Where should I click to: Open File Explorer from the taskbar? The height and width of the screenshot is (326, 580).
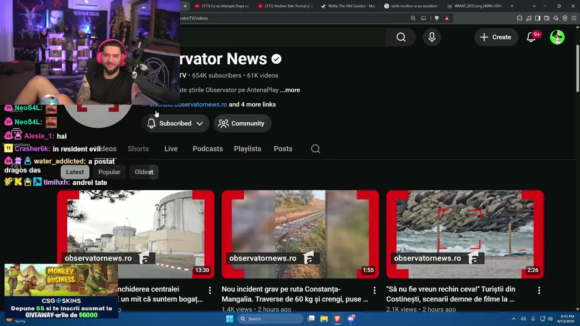click(324, 319)
